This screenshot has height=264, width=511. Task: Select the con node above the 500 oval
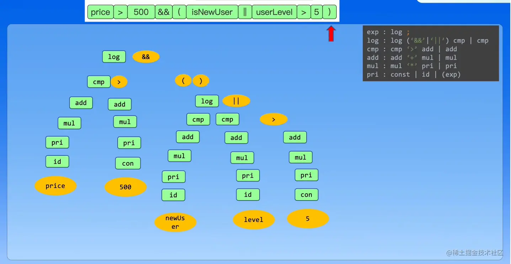click(128, 163)
